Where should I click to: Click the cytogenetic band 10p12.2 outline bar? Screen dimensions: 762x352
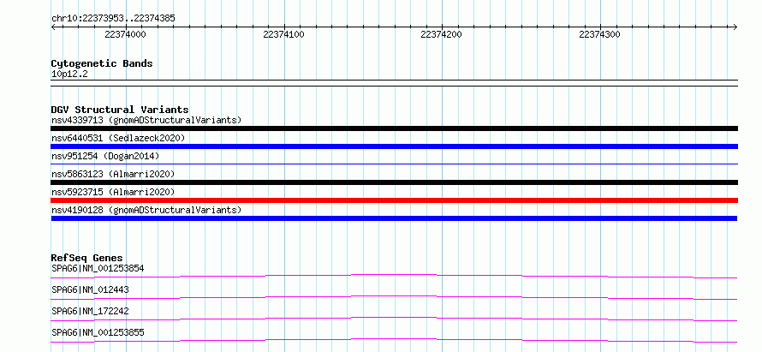pos(394,83)
